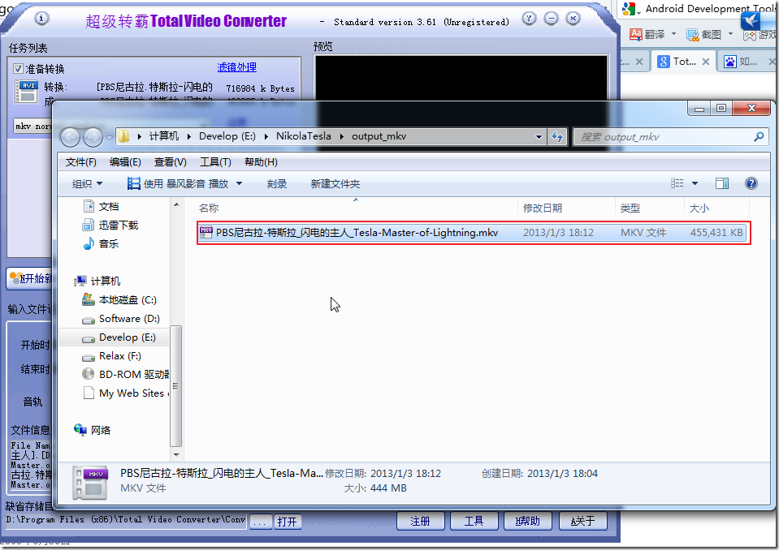The image size is (779, 550).
Task: Click the info icon in Total Video Converter
Action: click(x=41, y=19)
